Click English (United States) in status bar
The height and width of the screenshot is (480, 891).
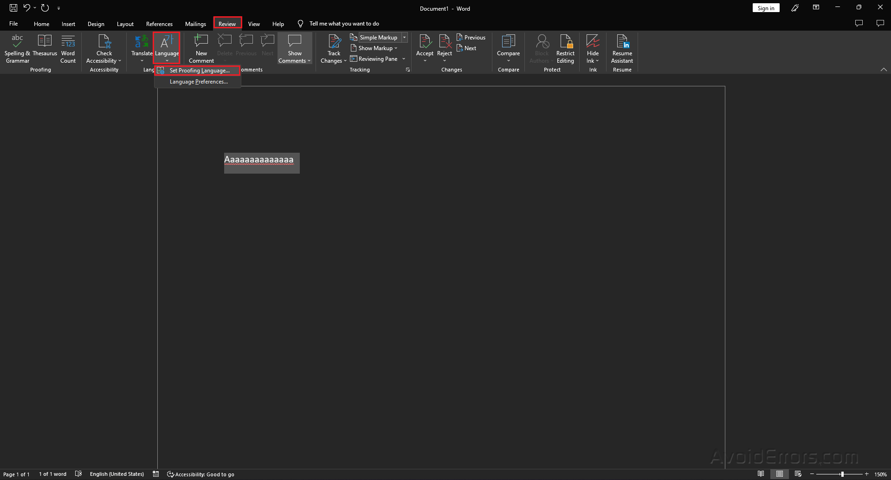coord(116,474)
